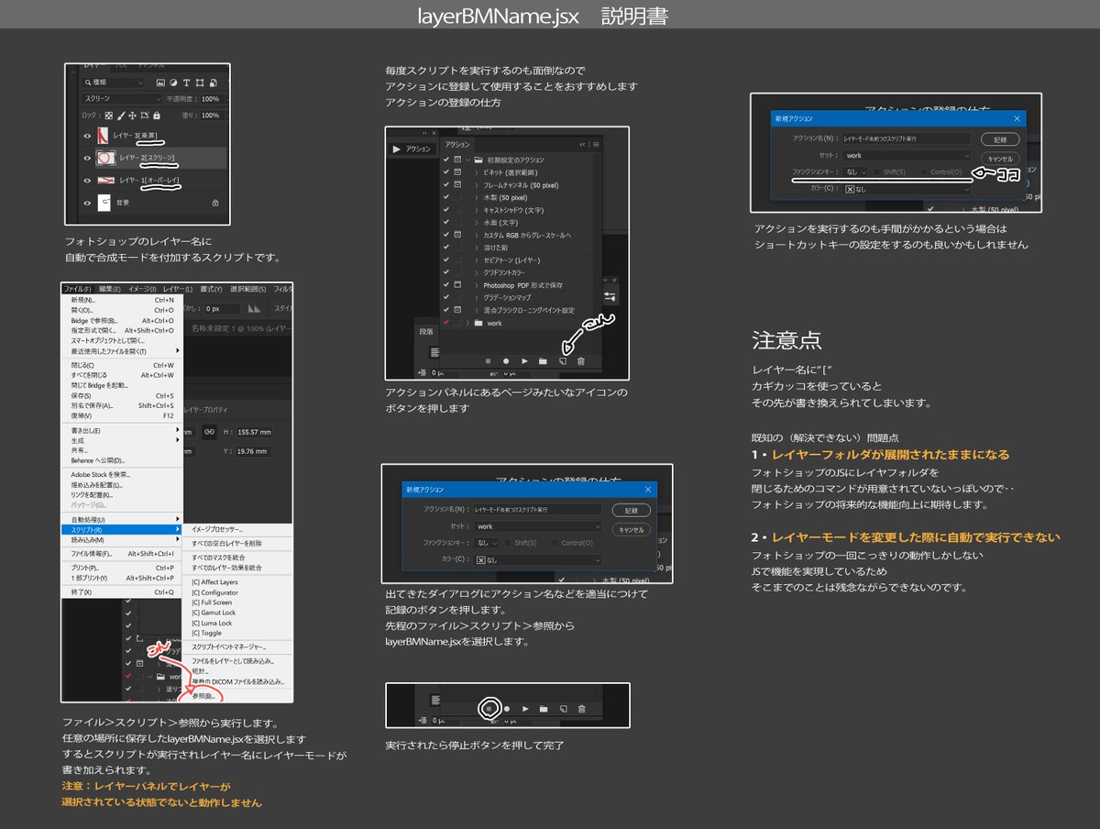
Task: Click the lock image pixels brush icon
Action: (x=121, y=116)
